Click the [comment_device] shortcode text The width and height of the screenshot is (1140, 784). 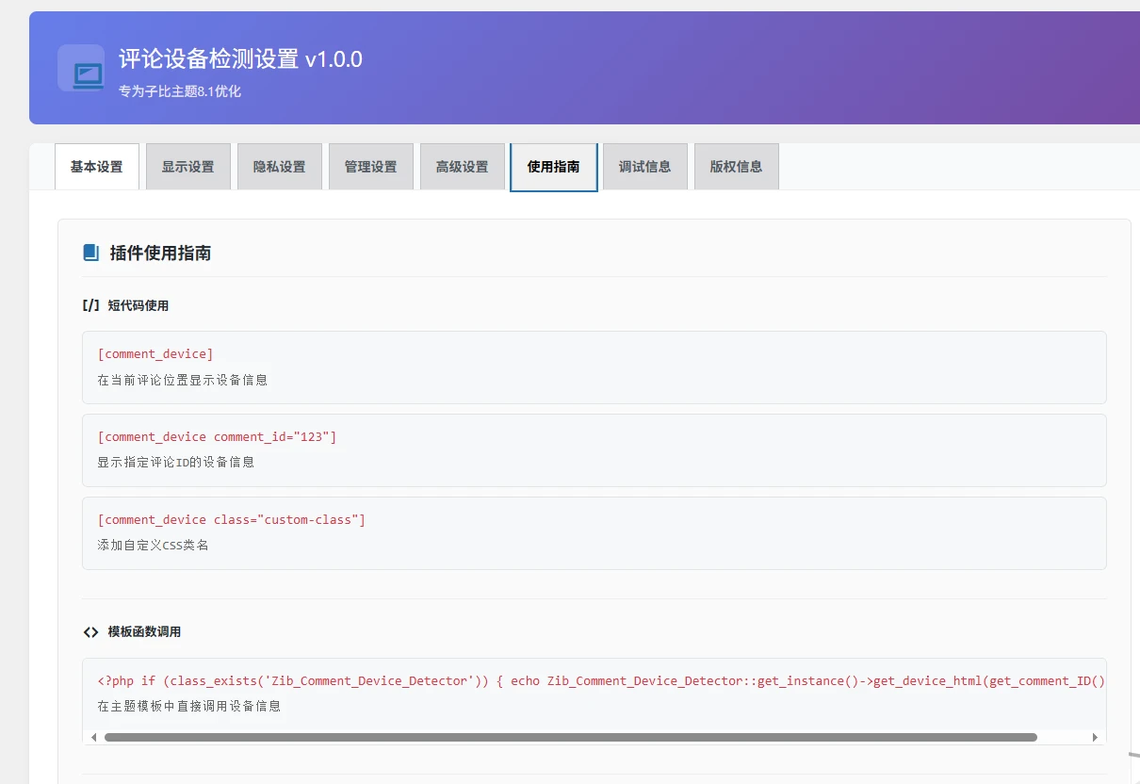click(155, 354)
